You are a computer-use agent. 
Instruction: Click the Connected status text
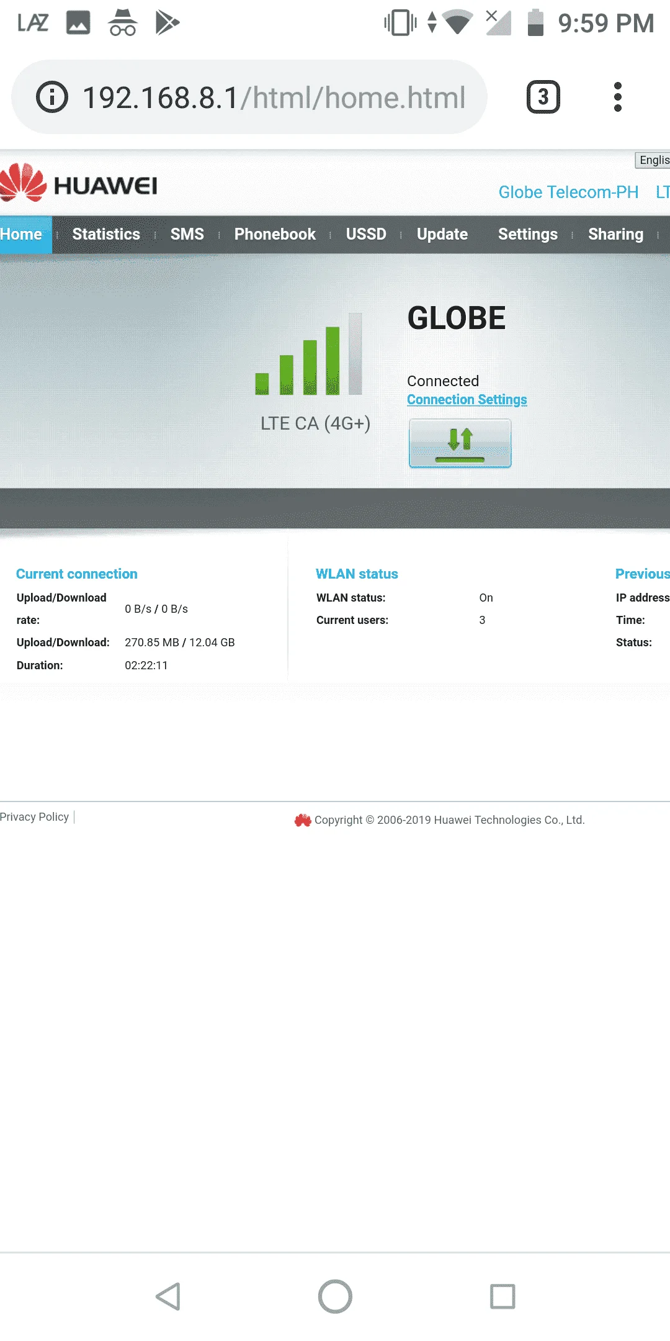[x=443, y=381]
